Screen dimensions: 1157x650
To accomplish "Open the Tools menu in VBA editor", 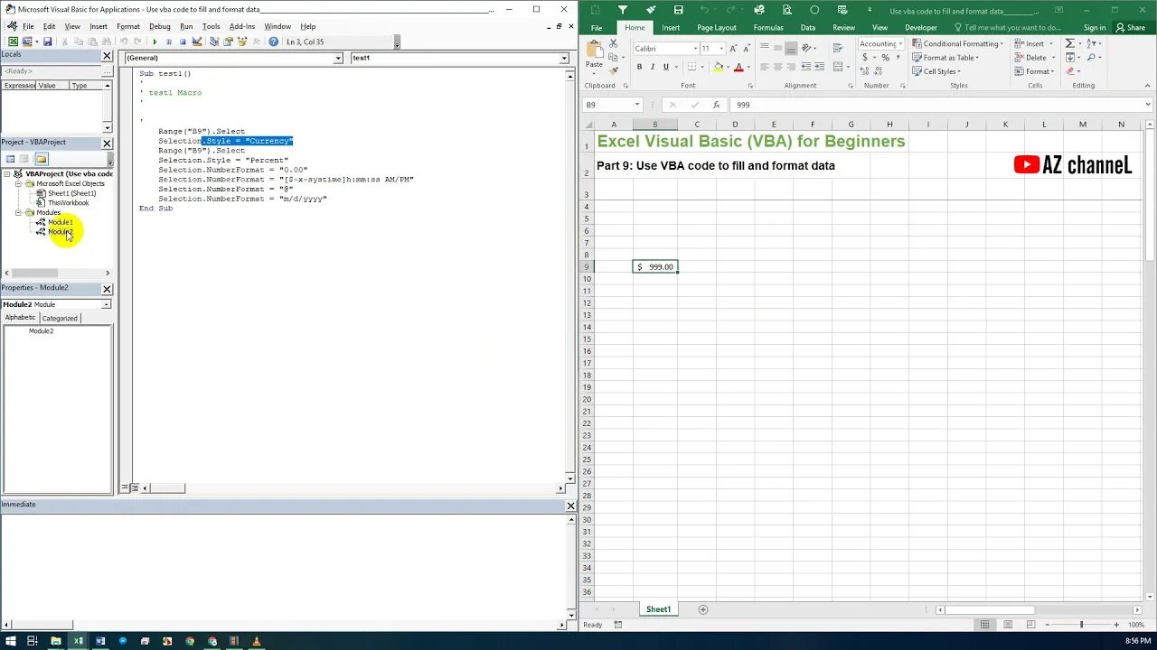I will pyautogui.click(x=211, y=26).
